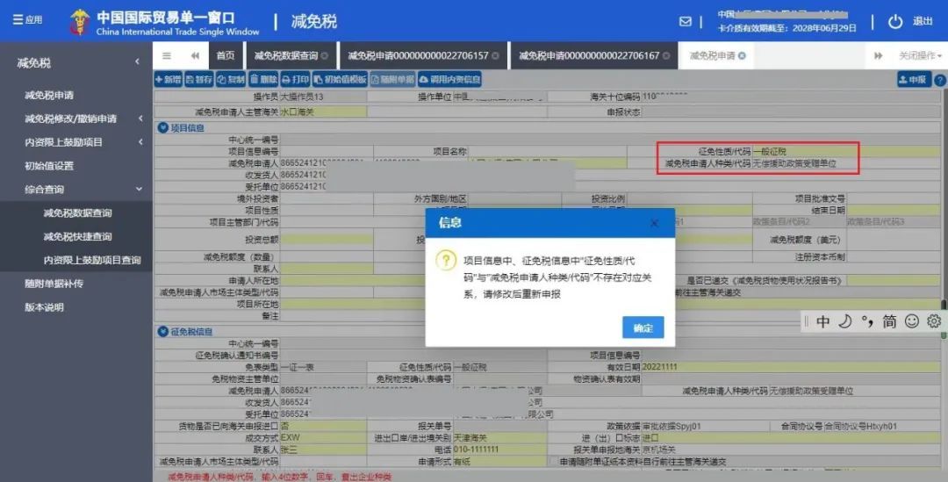
Task: Open 初始值设置 in sidebar
Action: point(49,166)
